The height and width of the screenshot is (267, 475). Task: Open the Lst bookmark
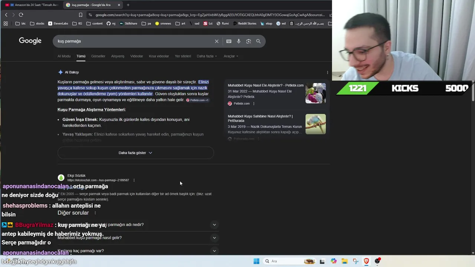click(x=208, y=23)
